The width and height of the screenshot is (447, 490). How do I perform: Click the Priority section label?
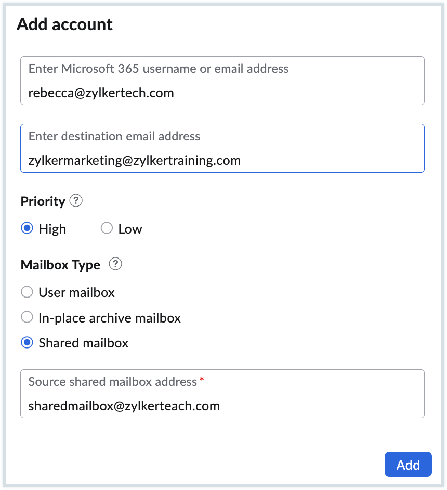tap(43, 201)
